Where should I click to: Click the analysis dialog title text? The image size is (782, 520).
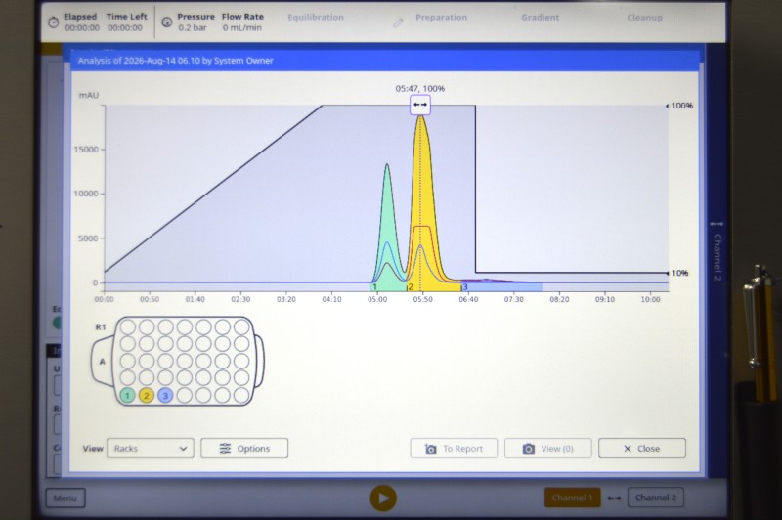click(176, 61)
